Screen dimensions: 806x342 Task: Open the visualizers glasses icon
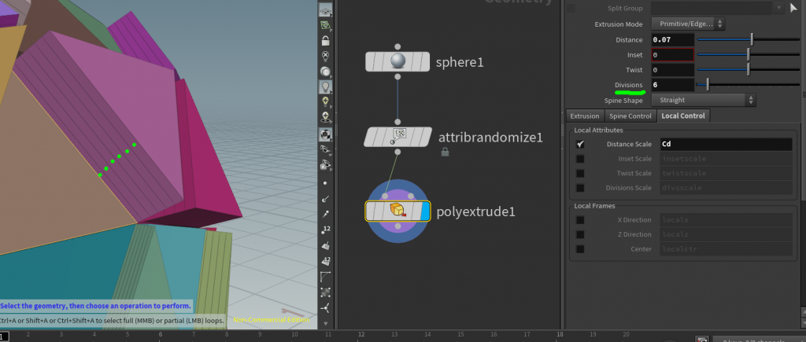pyautogui.click(x=325, y=149)
